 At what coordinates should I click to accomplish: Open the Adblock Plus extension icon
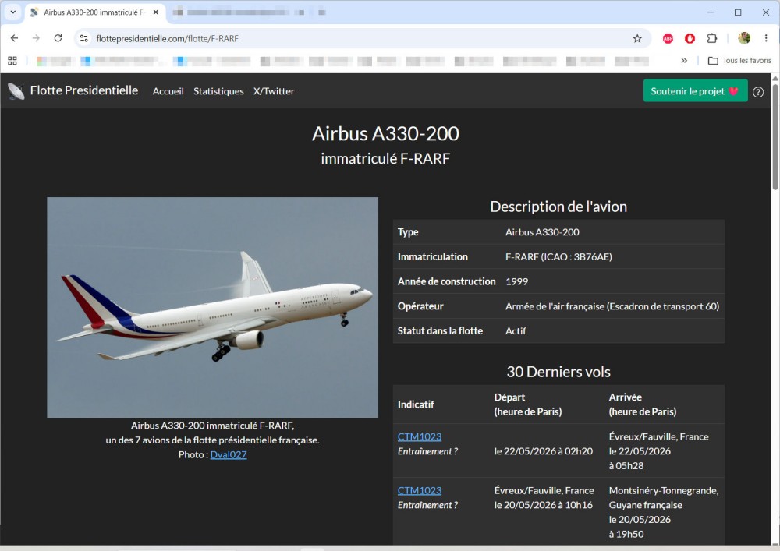(x=668, y=38)
